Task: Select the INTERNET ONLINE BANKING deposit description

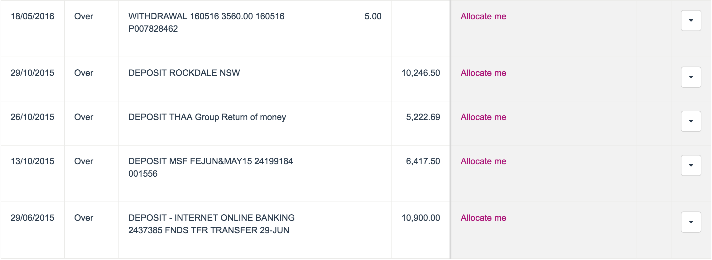Action: [x=211, y=224]
